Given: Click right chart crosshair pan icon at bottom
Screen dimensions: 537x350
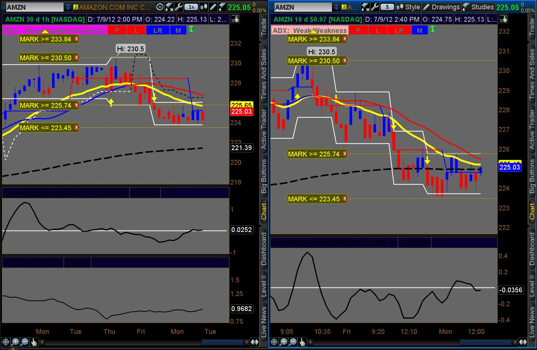Looking at the screenshot, I should pyautogui.click(x=274, y=342).
